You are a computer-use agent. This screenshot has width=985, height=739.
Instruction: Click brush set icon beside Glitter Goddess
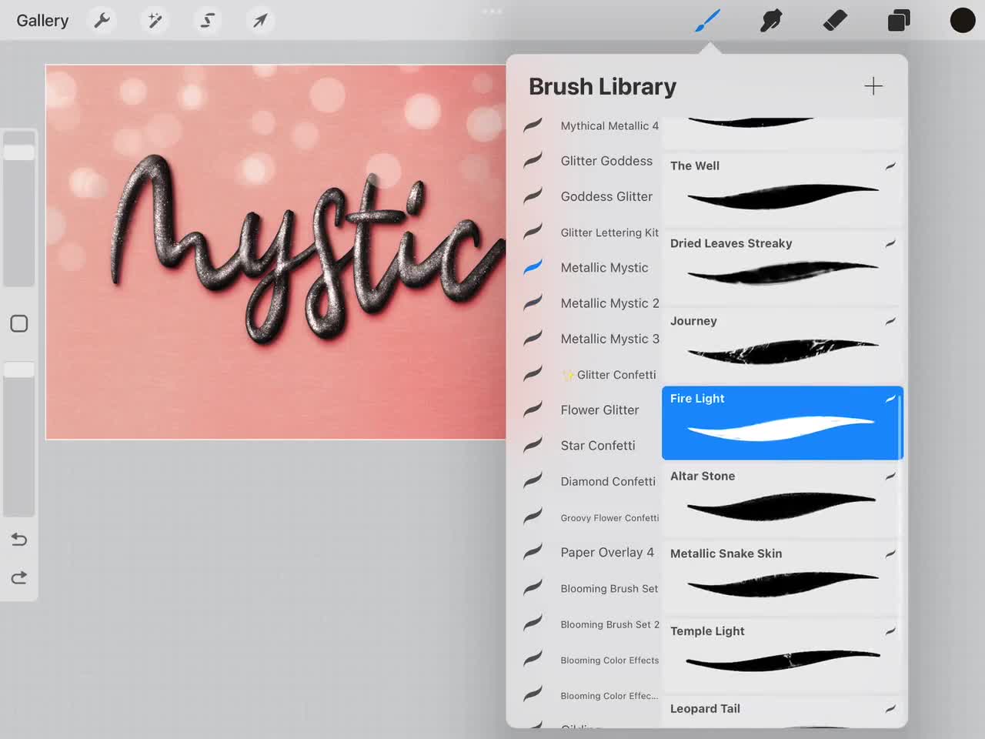pos(533,160)
